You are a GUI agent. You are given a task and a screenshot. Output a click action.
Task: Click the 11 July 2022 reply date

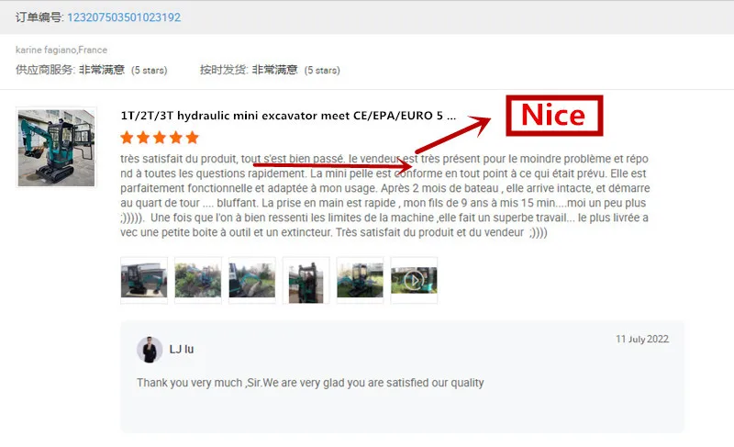[641, 339]
